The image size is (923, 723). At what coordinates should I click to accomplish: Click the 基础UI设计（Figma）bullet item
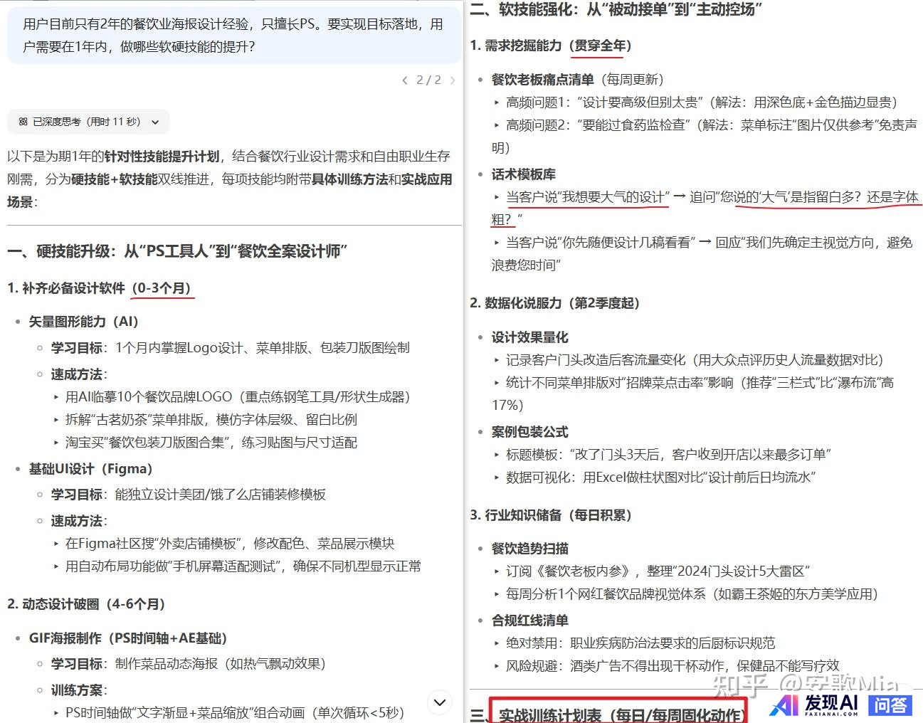click(x=90, y=469)
